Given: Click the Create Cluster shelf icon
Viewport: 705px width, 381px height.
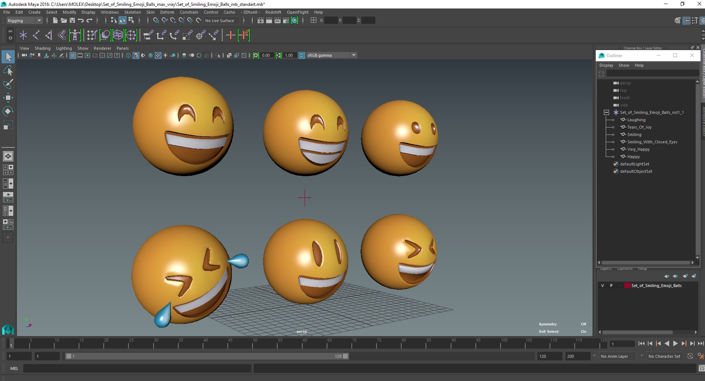Looking at the screenshot, I should pos(131,35).
